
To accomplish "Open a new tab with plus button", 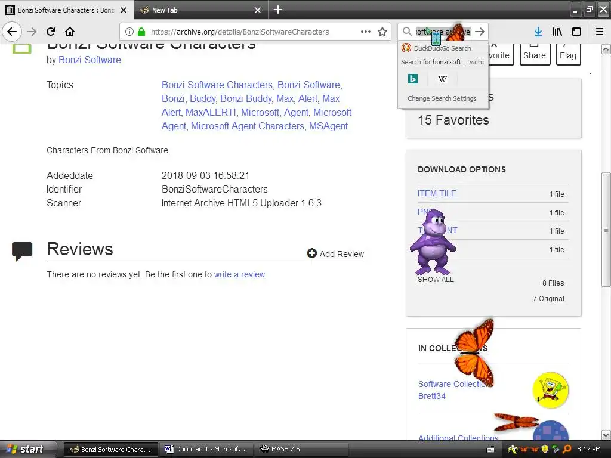I will pos(278,10).
